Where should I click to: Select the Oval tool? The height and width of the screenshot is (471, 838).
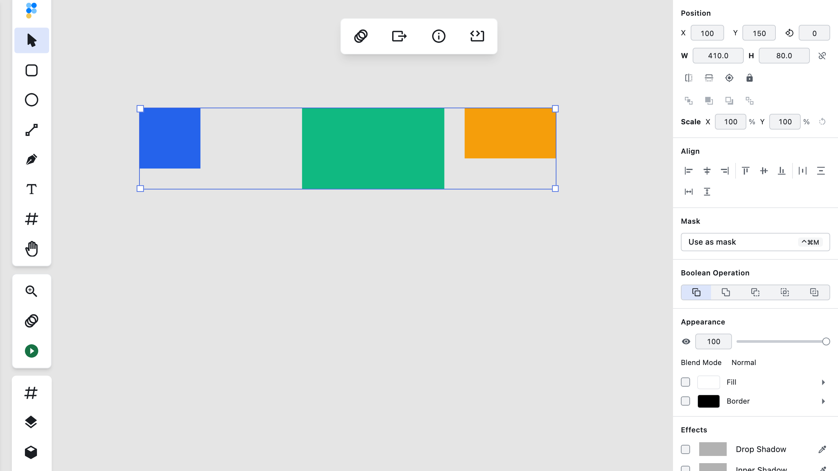[31, 100]
